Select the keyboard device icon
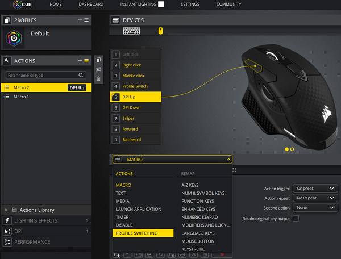 click(x=131, y=31)
